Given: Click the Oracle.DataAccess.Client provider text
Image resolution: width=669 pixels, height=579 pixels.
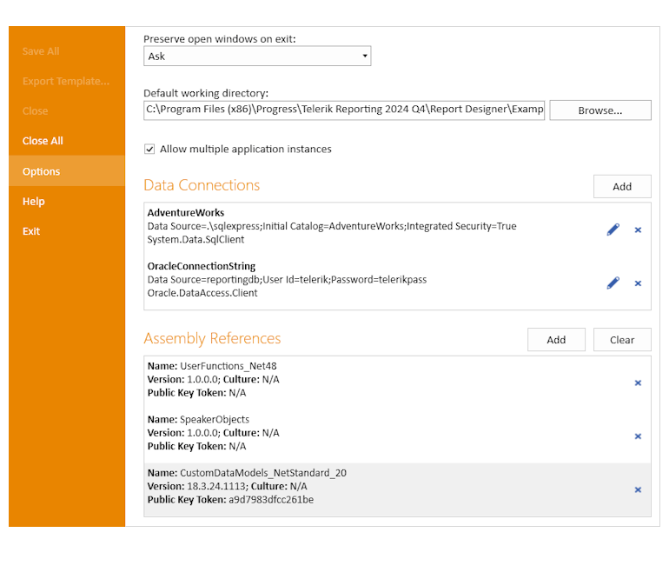Looking at the screenshot, I should [202, 293].
